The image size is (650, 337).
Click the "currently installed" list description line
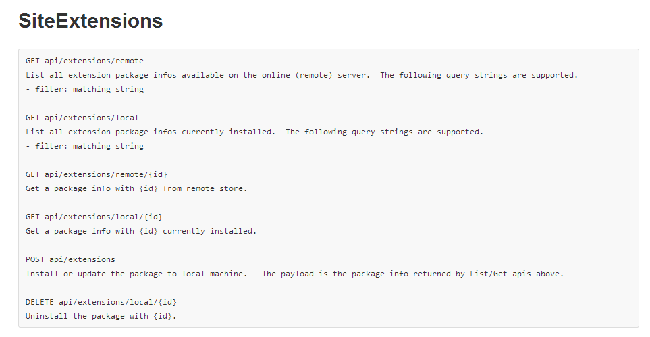pos(254,132)
